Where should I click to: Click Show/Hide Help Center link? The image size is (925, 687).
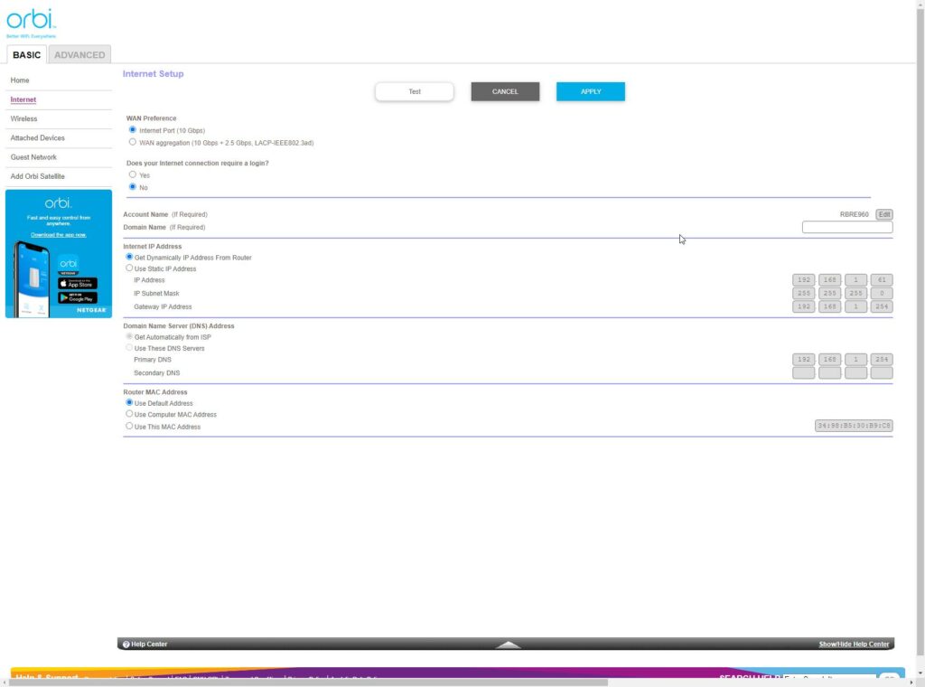tap(854, 645)
